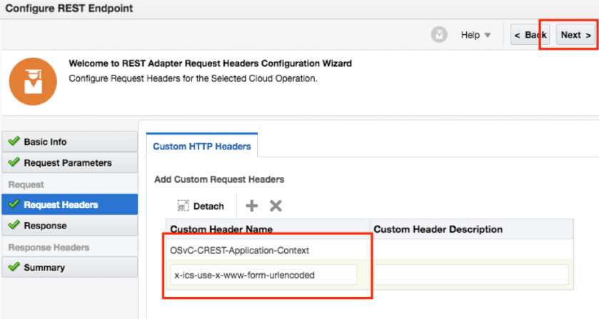Click the green checkmark beside Summary
The image size is (599, 319).
point(14,268)
